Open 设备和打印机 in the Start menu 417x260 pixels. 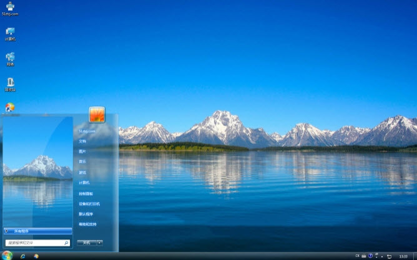(x=89, y=204)
